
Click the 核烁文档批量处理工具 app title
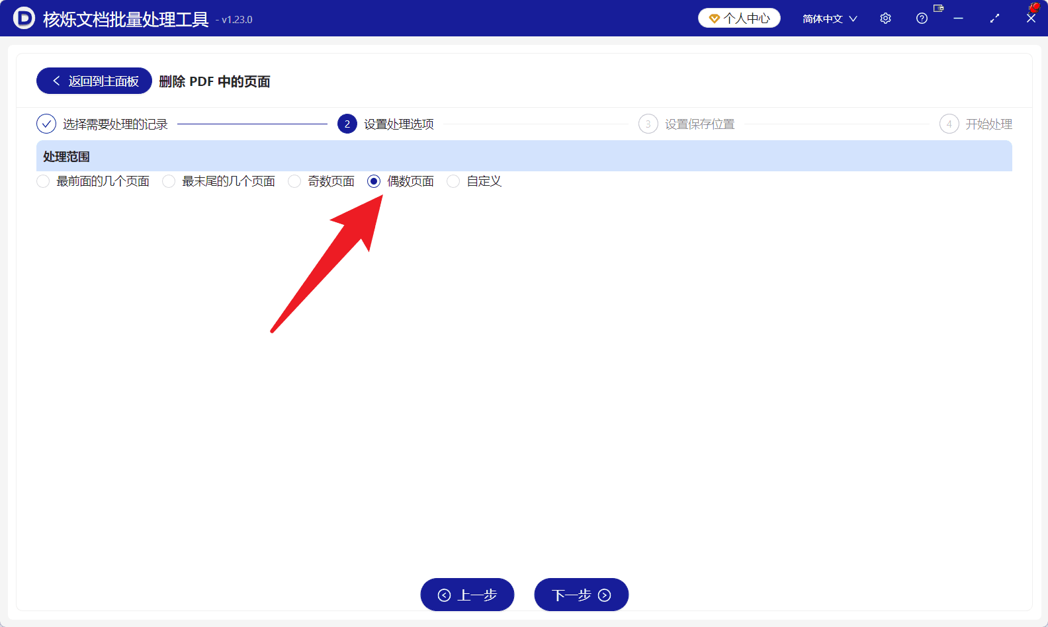point(126,19)
